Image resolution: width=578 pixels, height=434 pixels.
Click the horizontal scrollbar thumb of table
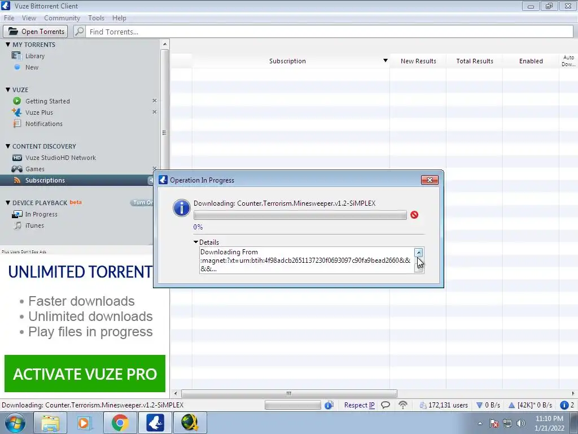[289, 393]
